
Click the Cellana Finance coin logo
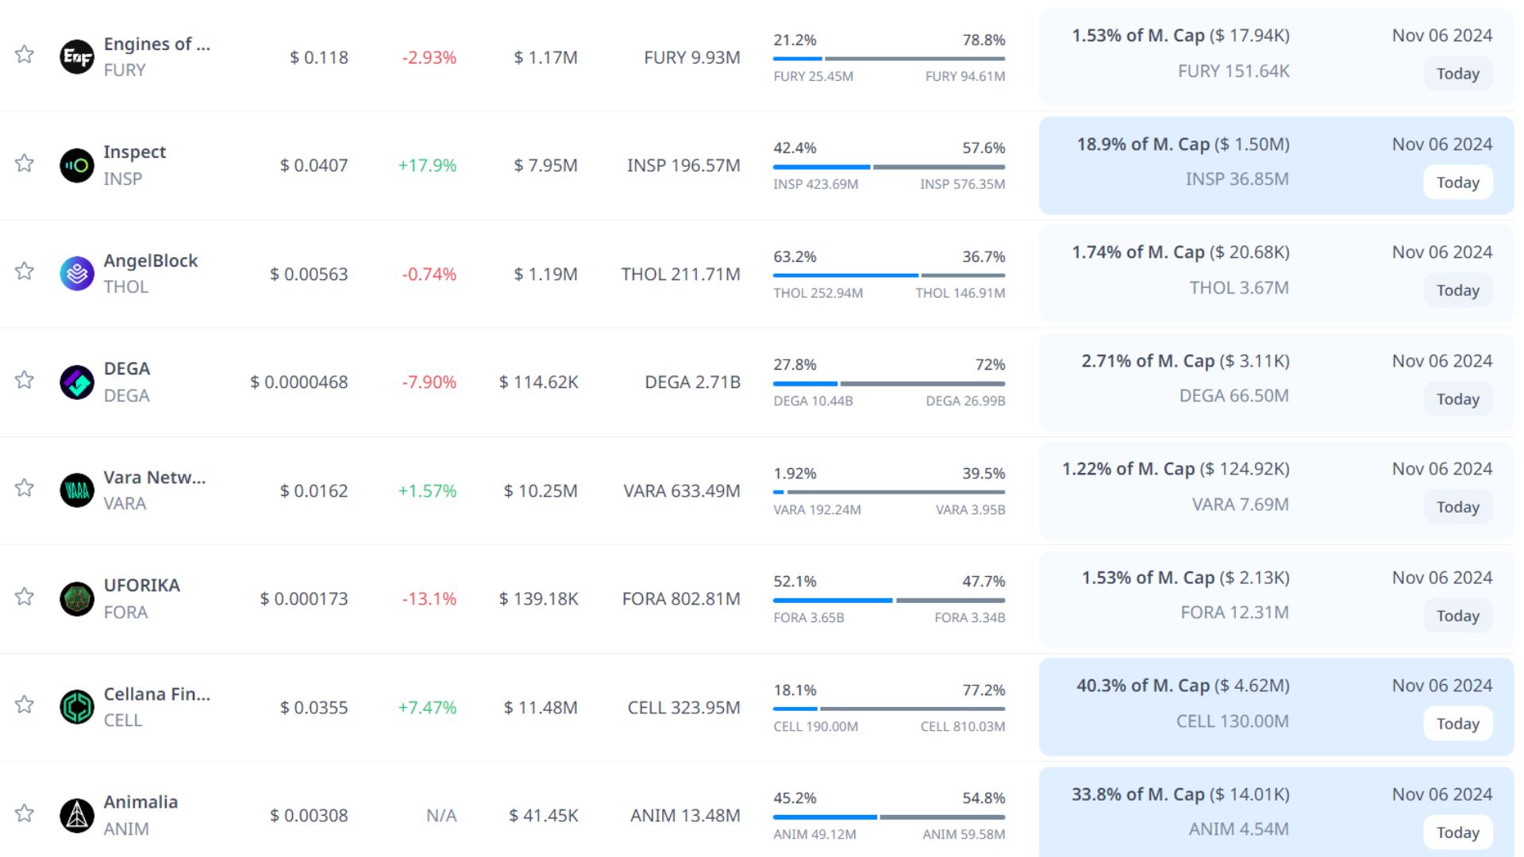click(77, 707)
